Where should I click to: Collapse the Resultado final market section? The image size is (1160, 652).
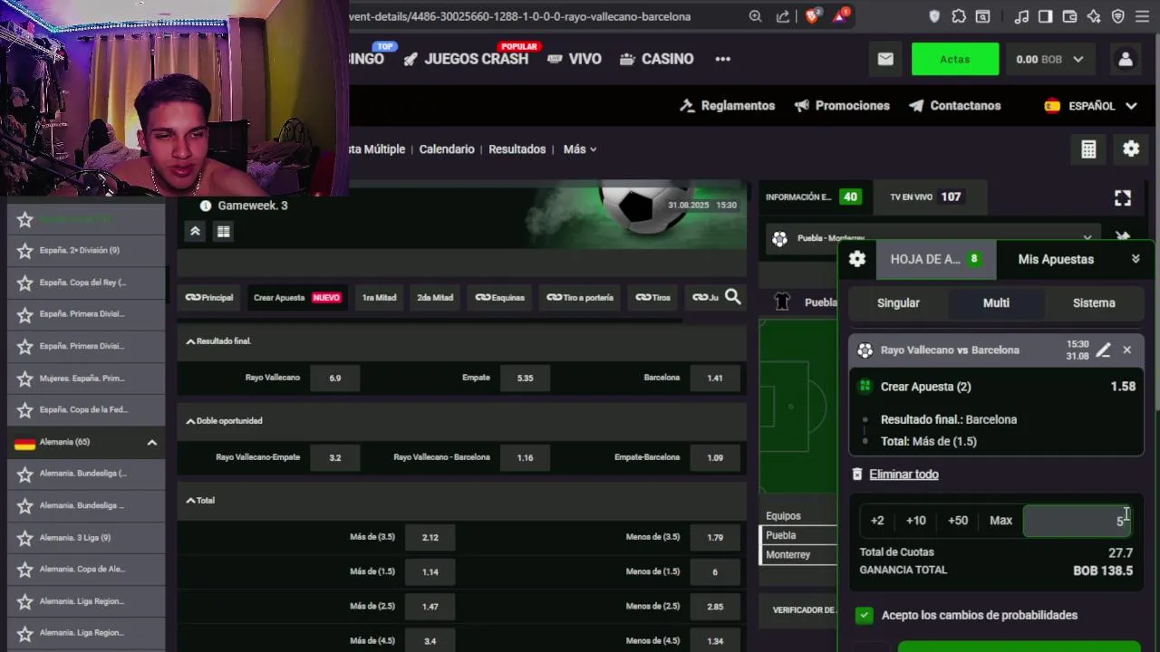(x=190, y=341)
